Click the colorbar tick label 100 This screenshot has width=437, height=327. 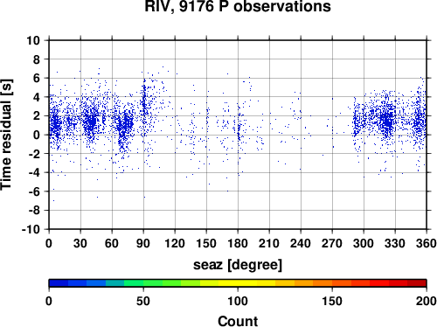pyautogui.click(x=238, y=302)
